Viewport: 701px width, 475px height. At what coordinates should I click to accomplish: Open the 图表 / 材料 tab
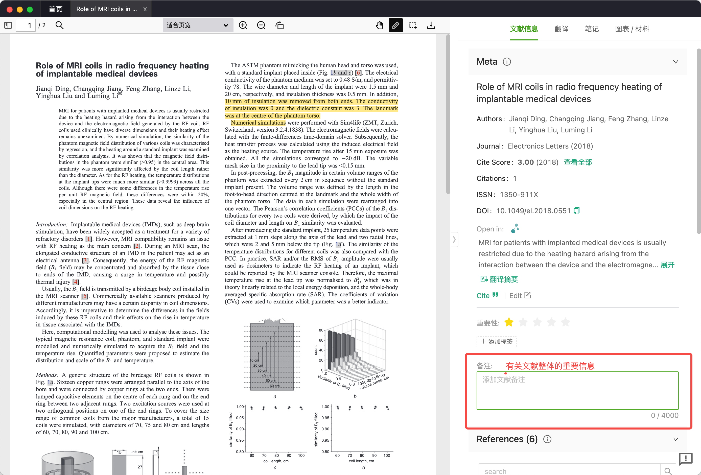632,29
